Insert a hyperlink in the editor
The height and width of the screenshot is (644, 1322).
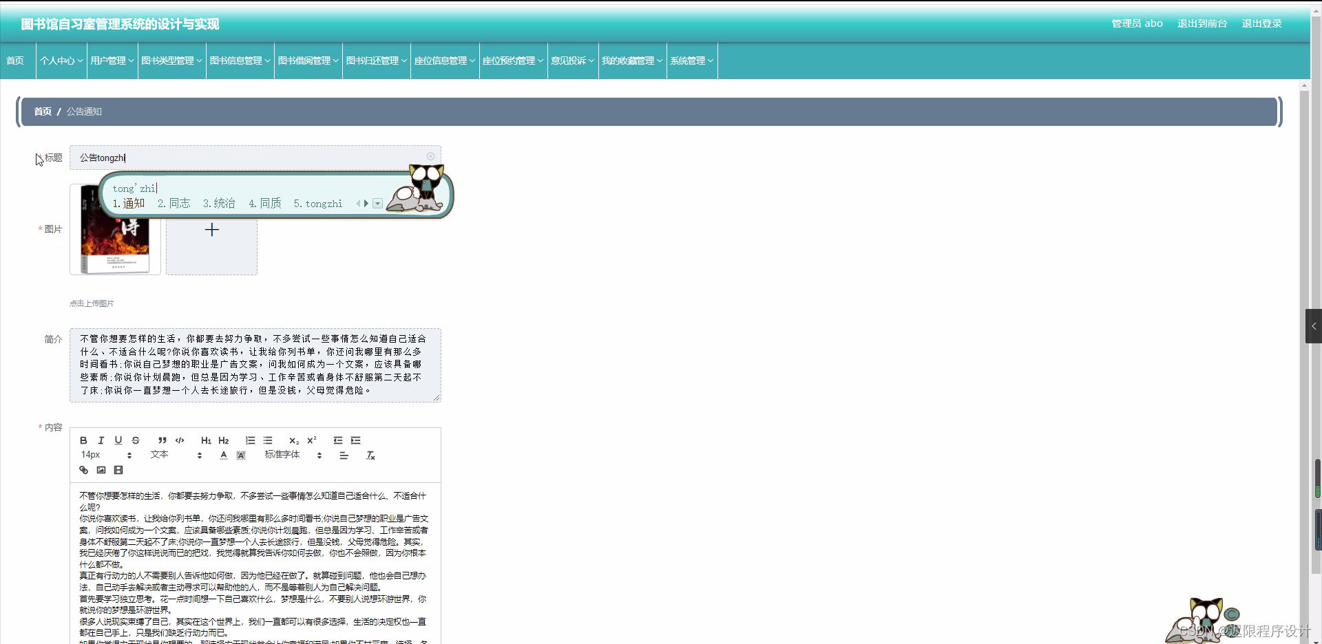click(x=84, y=470)
